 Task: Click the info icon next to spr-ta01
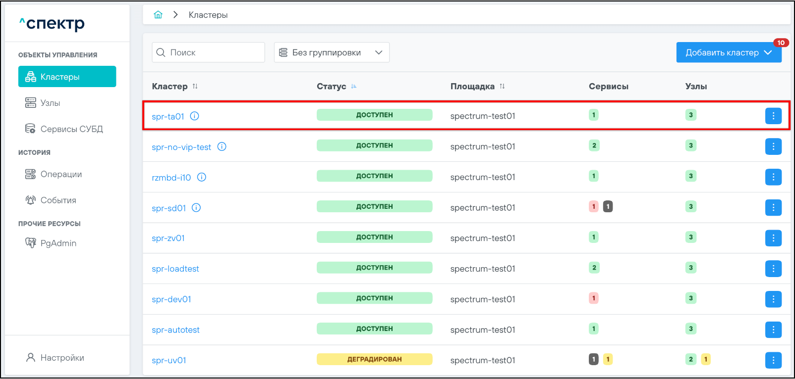pyautogui.click(x=195, y=116)
